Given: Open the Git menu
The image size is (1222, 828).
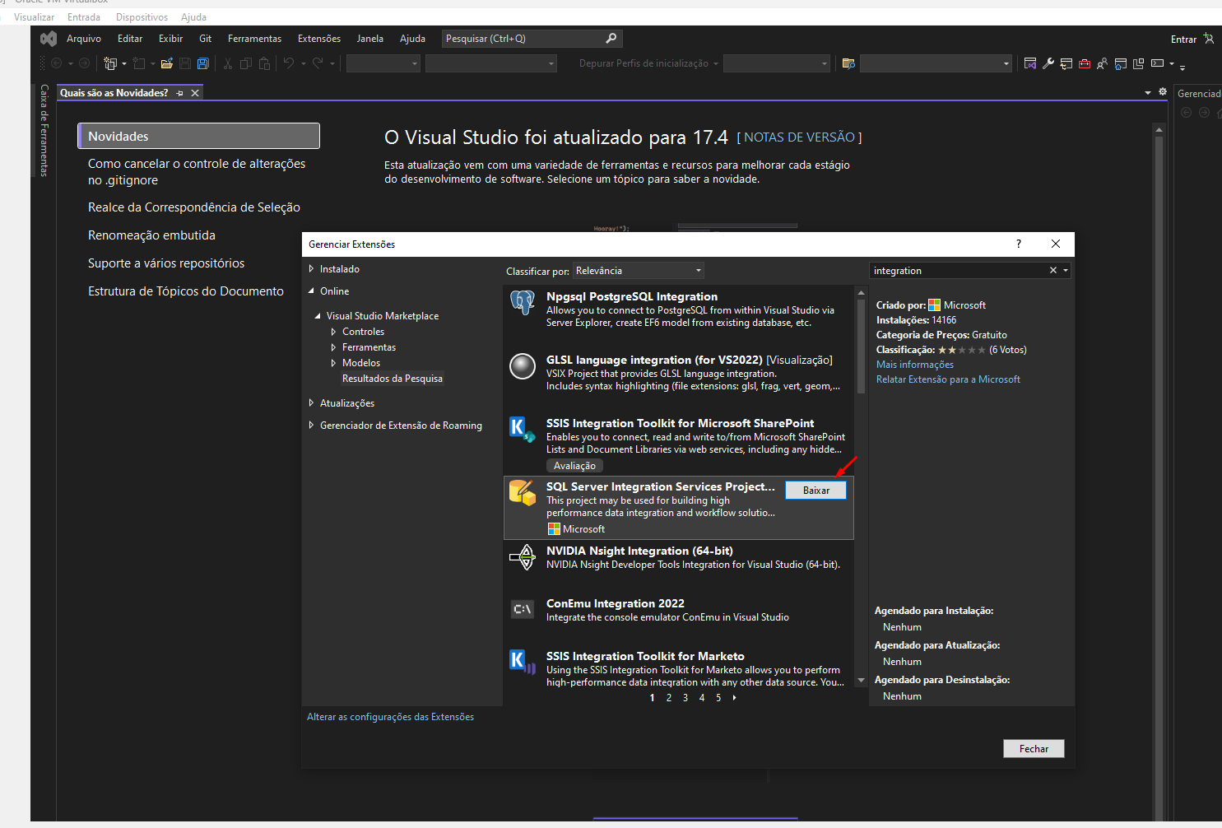Looking at the screenshot, I should 206,39.
